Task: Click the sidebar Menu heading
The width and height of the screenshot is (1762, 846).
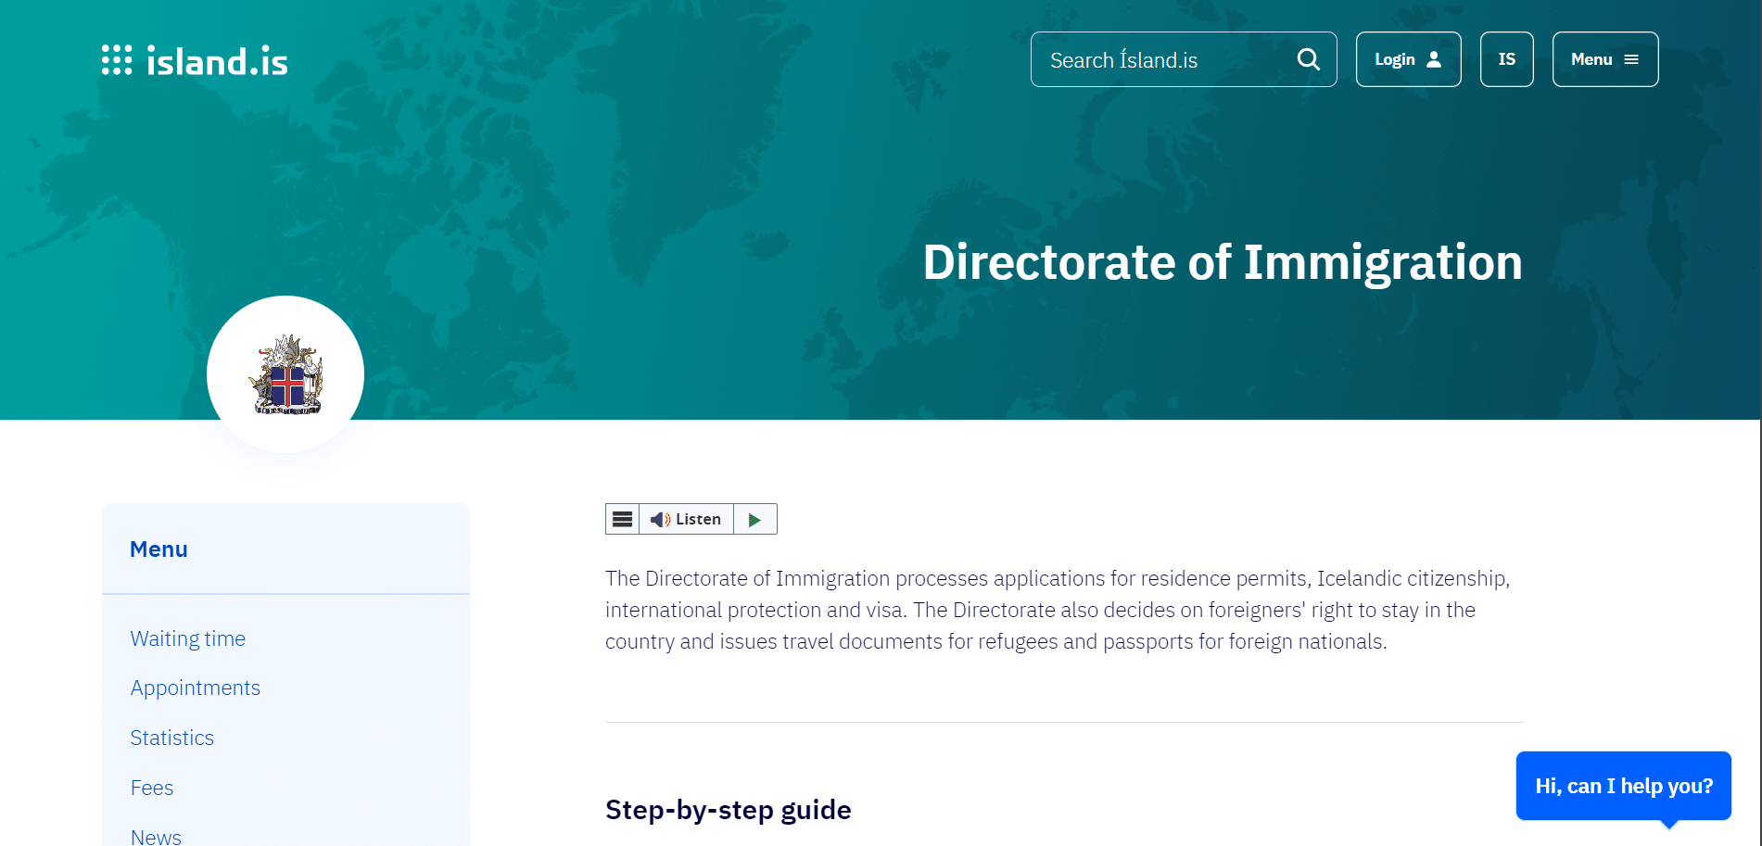Action: (159, 549)
